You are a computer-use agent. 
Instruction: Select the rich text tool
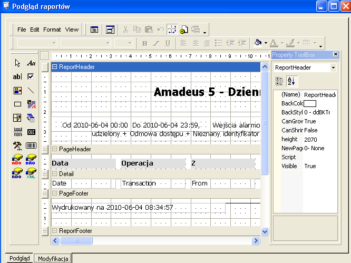pyautogui.click(x=31, y=104)
